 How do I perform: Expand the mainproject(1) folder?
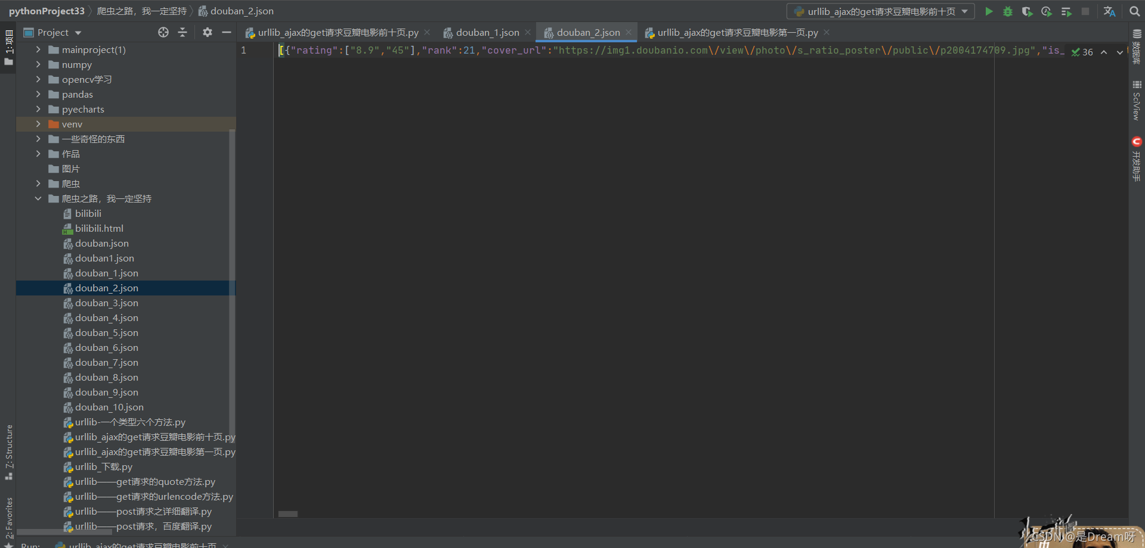[38, 49]
